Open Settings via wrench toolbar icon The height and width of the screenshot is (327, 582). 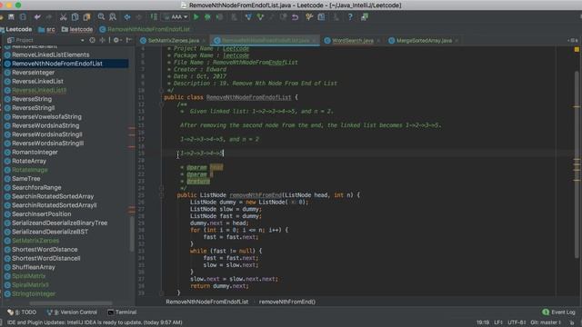pyautogui.click(x=309, y=17)
